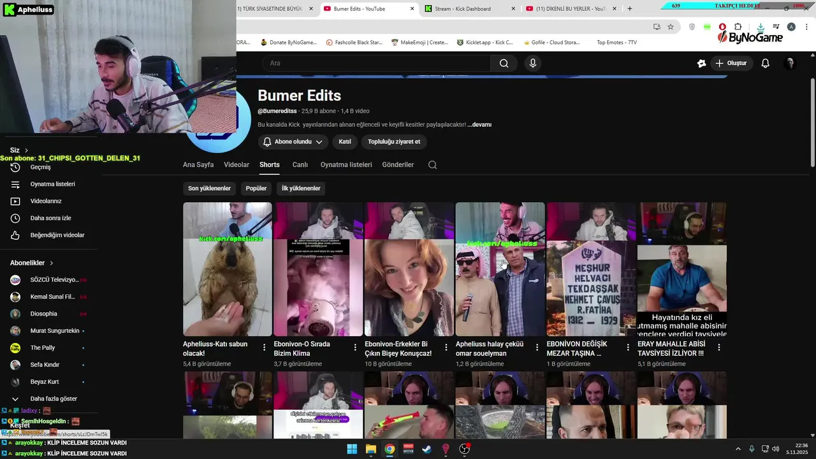Screen dimensions: 816x459
Task: Click the Oluştur create button
Action: (x=731, y=63)
